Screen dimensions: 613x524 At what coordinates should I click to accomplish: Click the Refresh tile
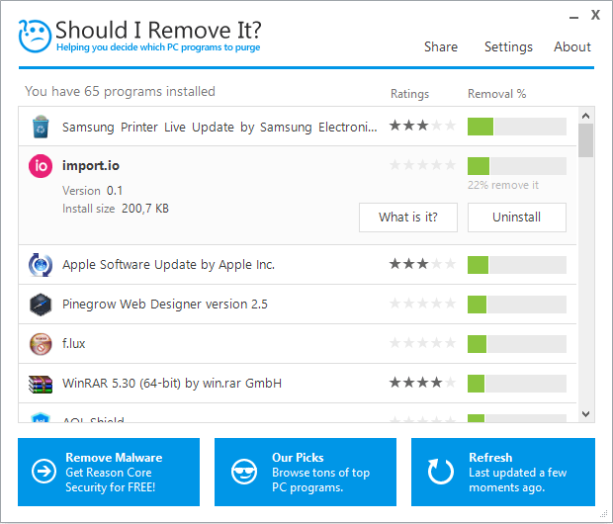[x=503, y=472]
